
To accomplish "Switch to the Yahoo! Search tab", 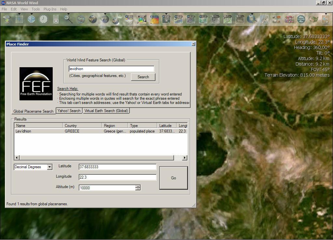I will coord(69,111).
